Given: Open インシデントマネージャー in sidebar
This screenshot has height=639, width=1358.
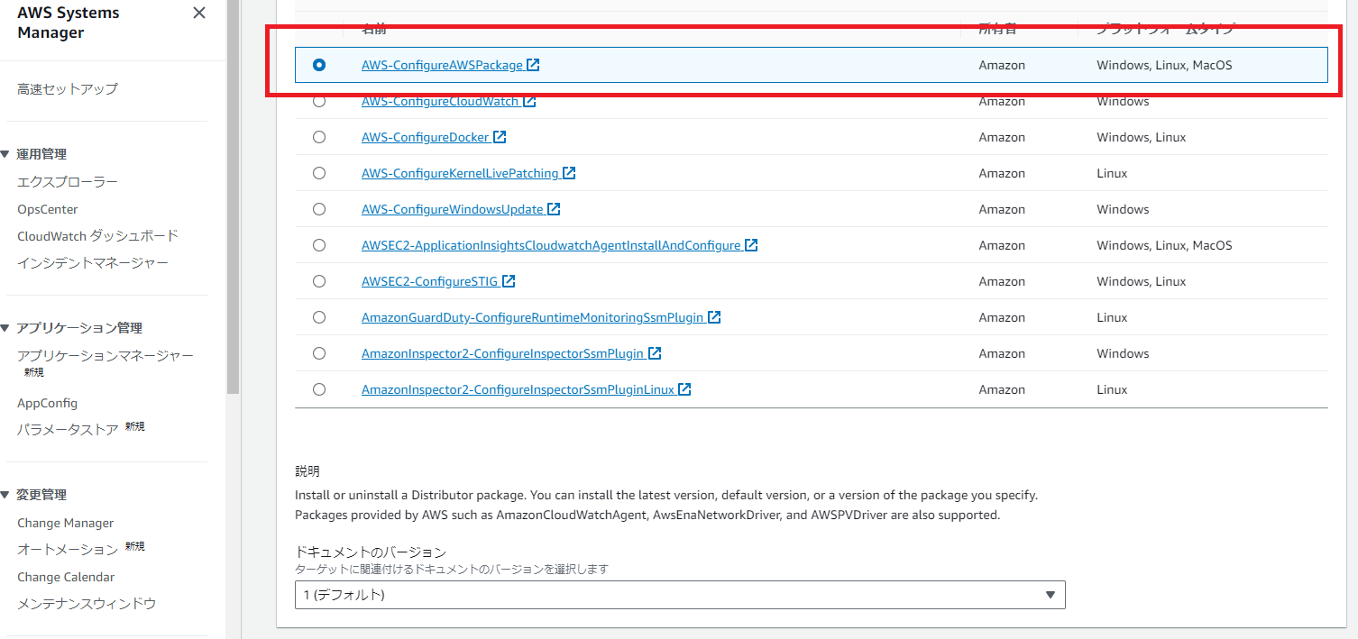Looking at the screenshot, I should 93,263.
